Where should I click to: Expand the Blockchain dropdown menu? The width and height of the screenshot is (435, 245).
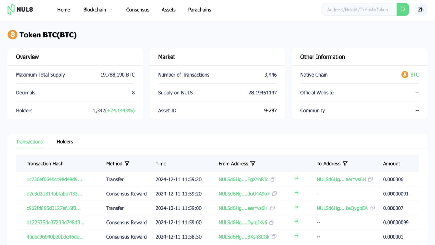(98, 10)
